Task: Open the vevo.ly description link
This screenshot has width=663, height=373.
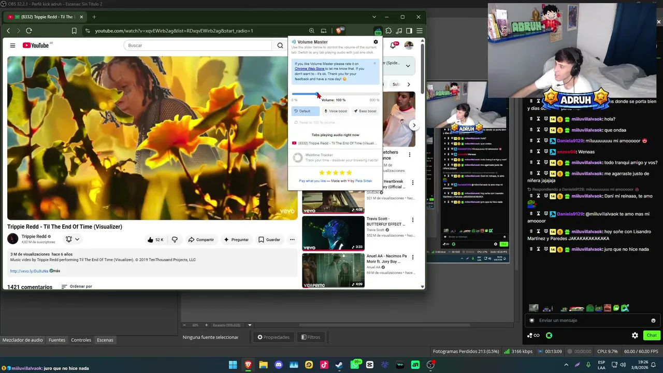Action: coord(29,271)
